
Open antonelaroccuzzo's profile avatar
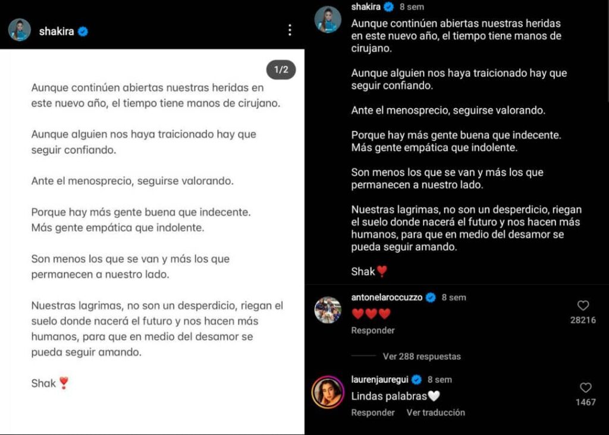328,310
